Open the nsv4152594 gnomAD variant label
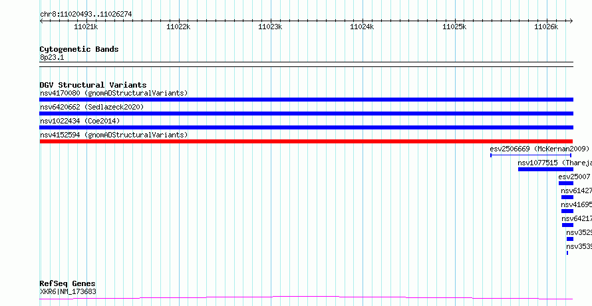This screenshot has height=306, width=592. (x=114, y=135)
